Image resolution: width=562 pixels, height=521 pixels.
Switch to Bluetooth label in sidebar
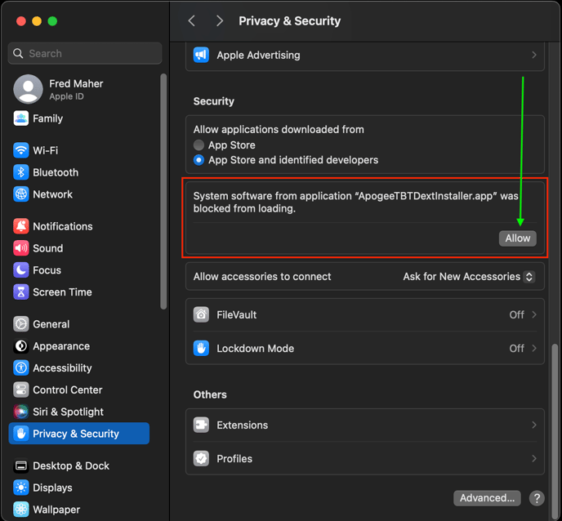(x=56, y=172)
